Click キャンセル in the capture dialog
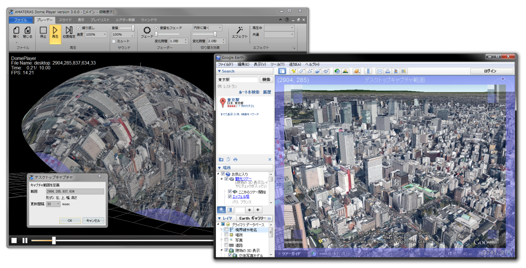Image resolution: width=526 pixels, height=268 pixels. point(93,221)
